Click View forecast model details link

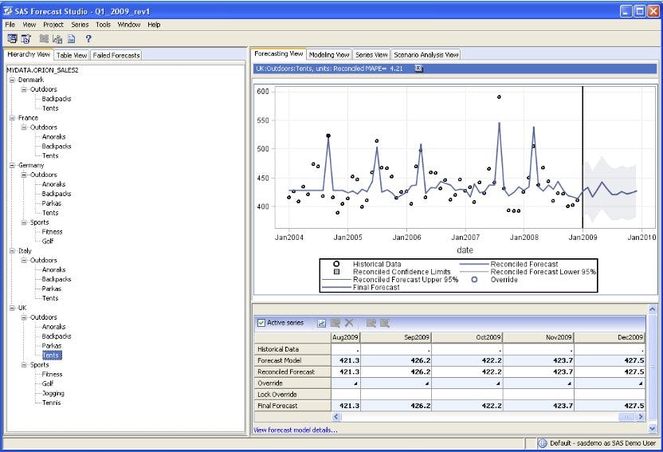(x=295, y=430)
